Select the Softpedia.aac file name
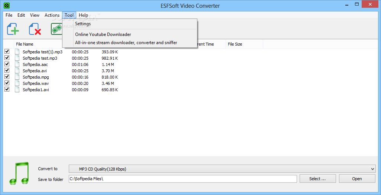The height and width of the screenshot is (195, 381). [x=35, y=65]
